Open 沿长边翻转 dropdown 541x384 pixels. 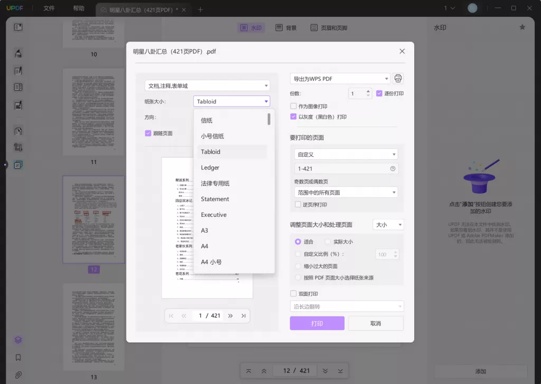coord(347,306)
